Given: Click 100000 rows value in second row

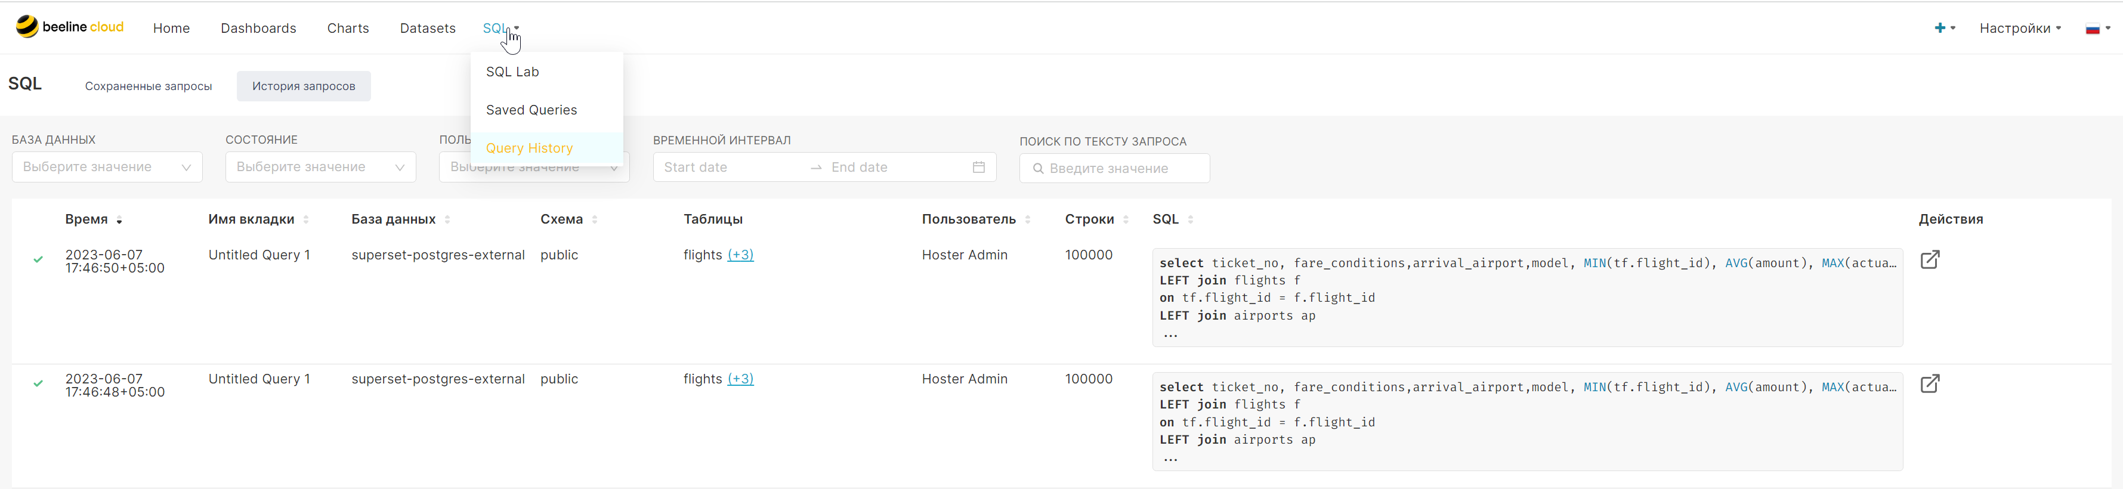Looking at the screenshot, I should (1089, 379).
